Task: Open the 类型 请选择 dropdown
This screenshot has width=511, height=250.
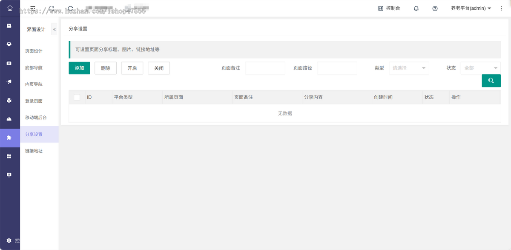Action: [x=408, y=68]
